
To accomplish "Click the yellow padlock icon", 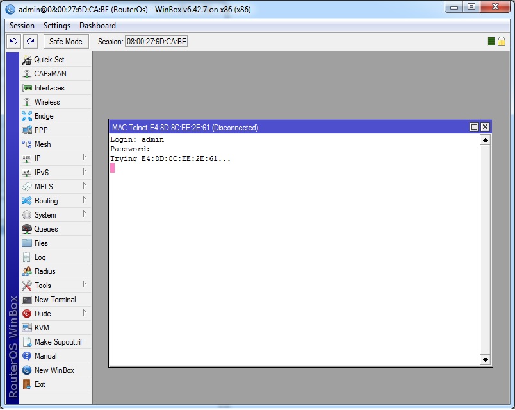I will click(501, 41).
